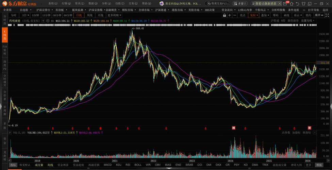Viewport: 332px width, 170px height.
Task: Open the 分析(A) menu
Action: pyautogui.click(x=106, y=4)
